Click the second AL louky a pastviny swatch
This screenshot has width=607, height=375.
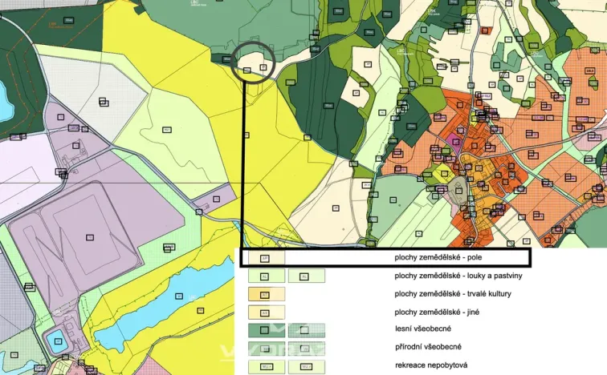[x=307, y=276]
